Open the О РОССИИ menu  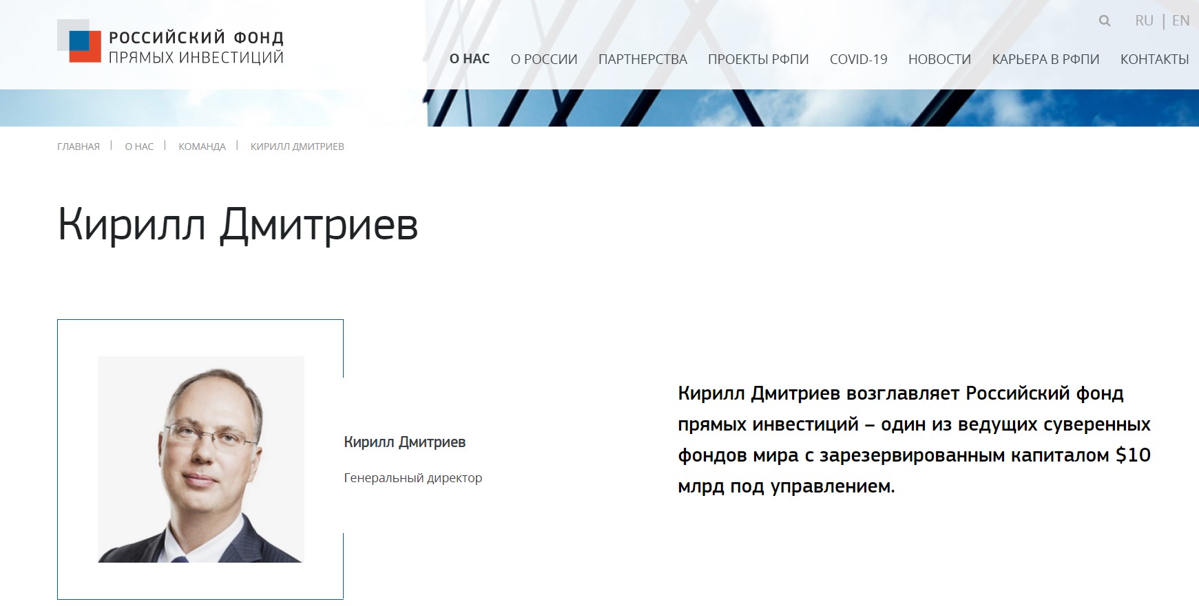click(x=543, y=59)
